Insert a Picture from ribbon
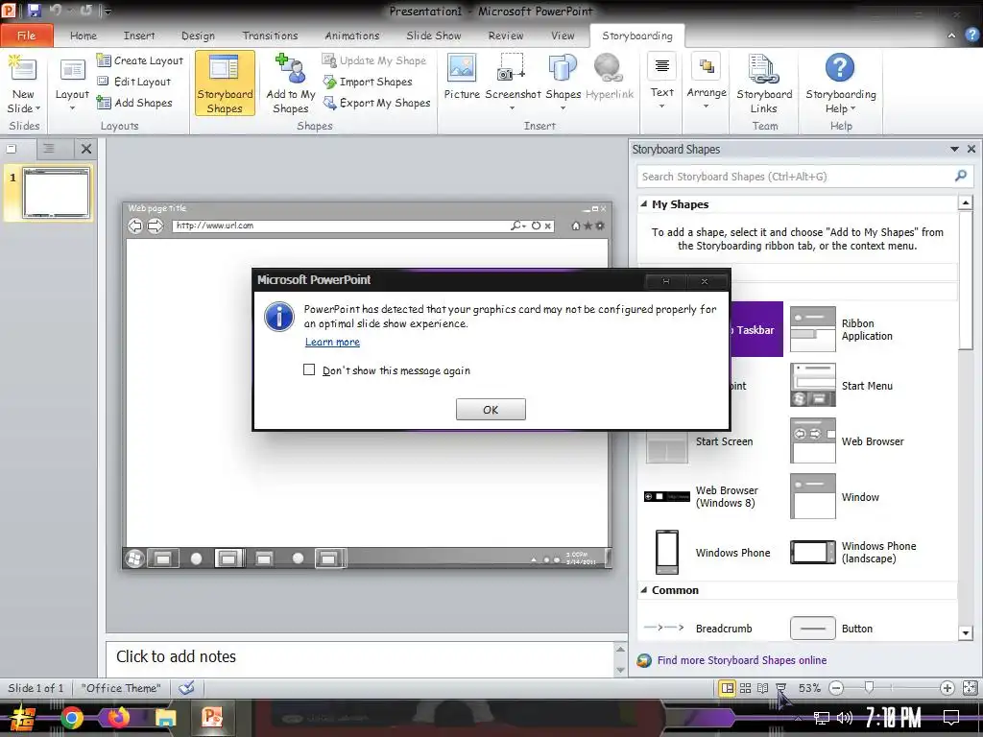 [x=462, y=77]
